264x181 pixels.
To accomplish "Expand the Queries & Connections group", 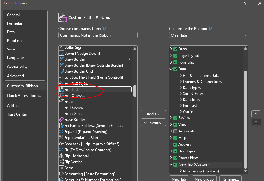I will tap(181, 81).
